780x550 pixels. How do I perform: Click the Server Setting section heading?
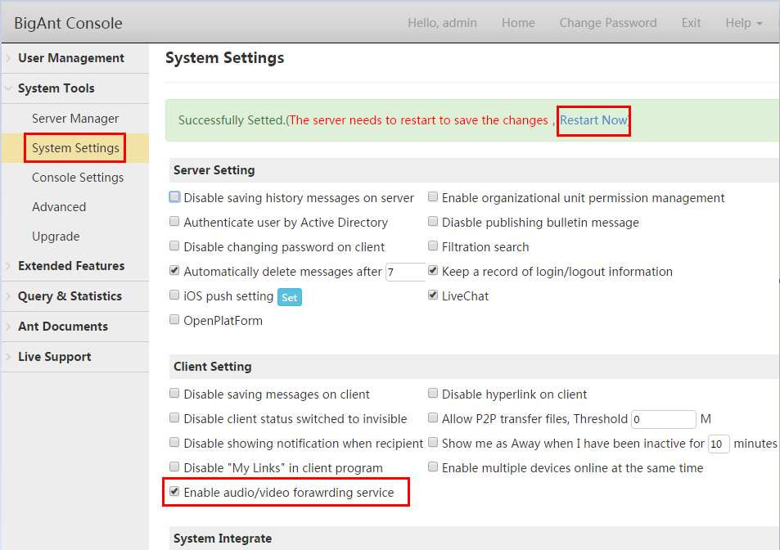click(214, 170)
